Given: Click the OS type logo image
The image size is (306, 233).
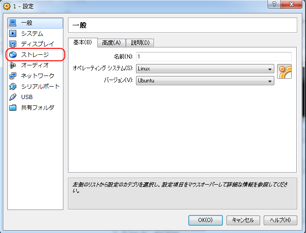Looking at the screenshot, I should pos(284,71).
